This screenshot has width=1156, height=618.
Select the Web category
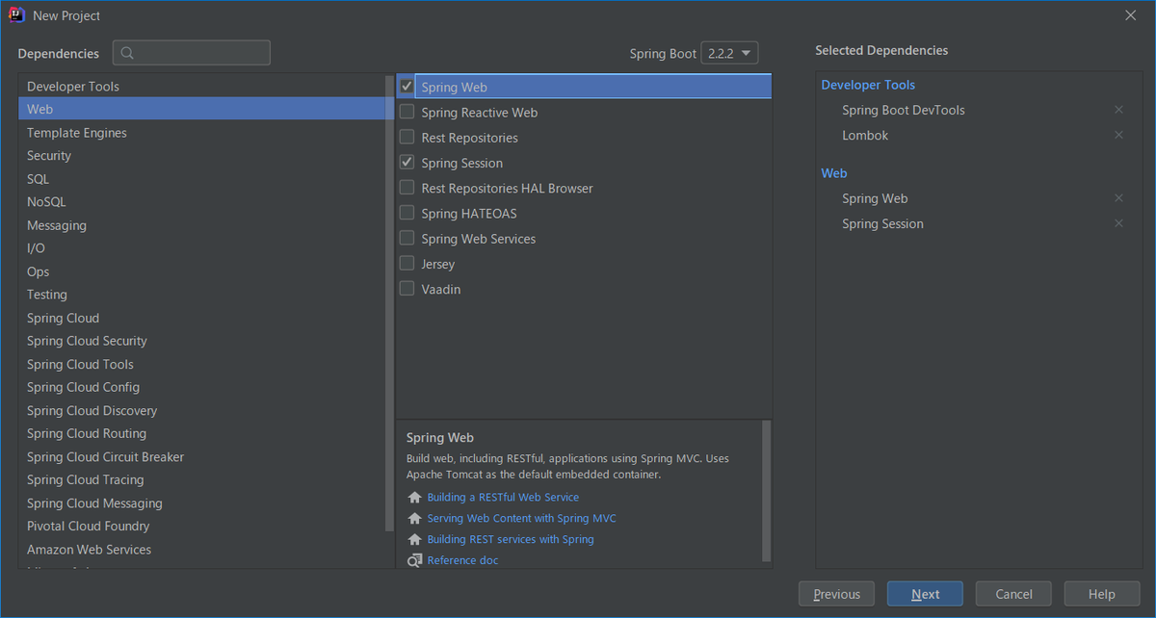[x=201, y=110]
